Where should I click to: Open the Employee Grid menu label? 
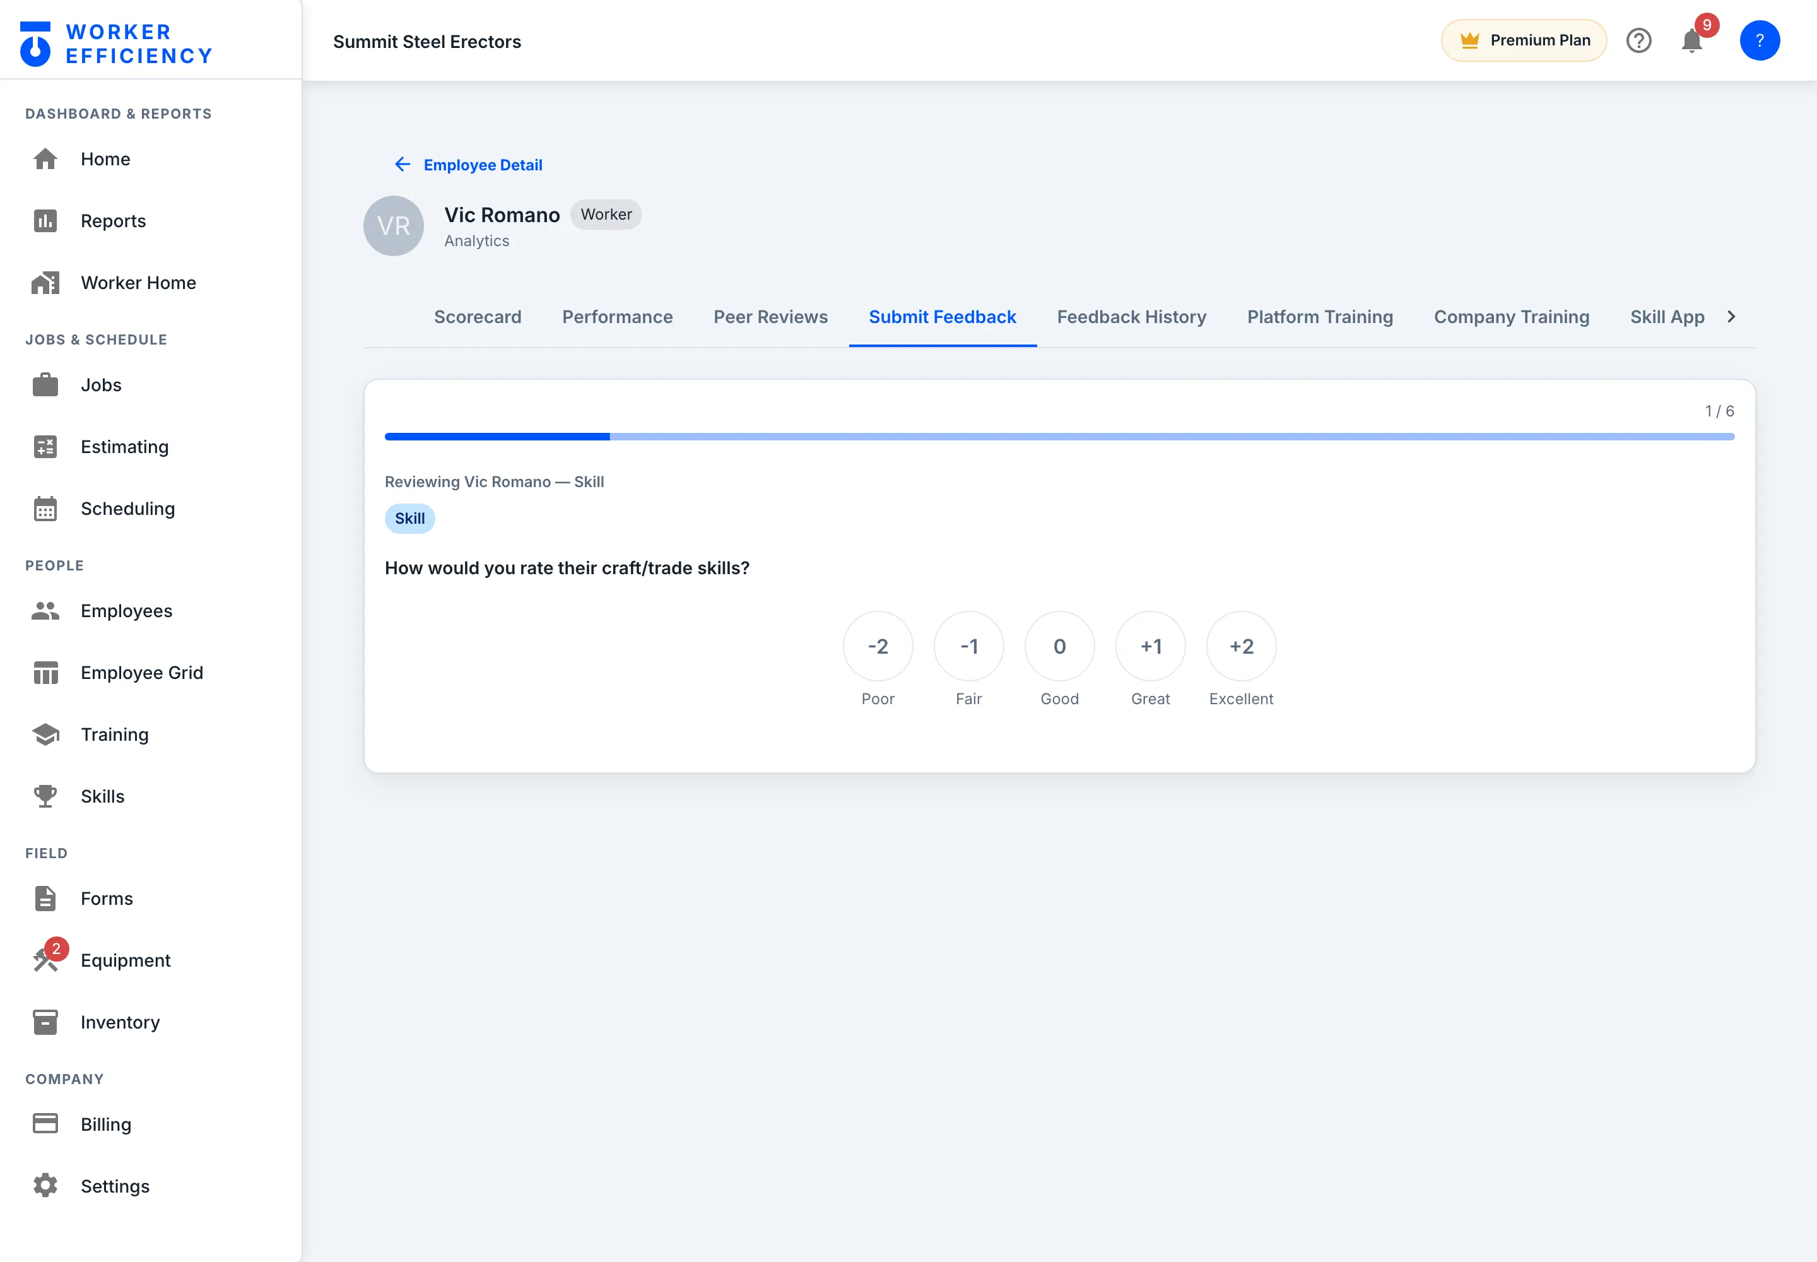point(143,672)
